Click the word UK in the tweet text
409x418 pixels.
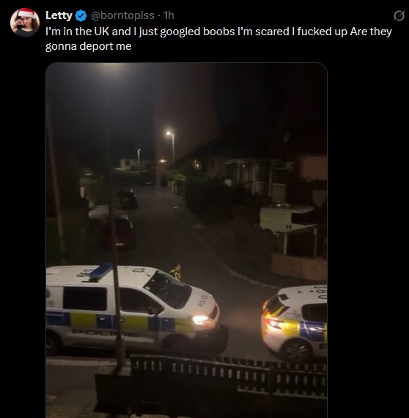point(102,32)
